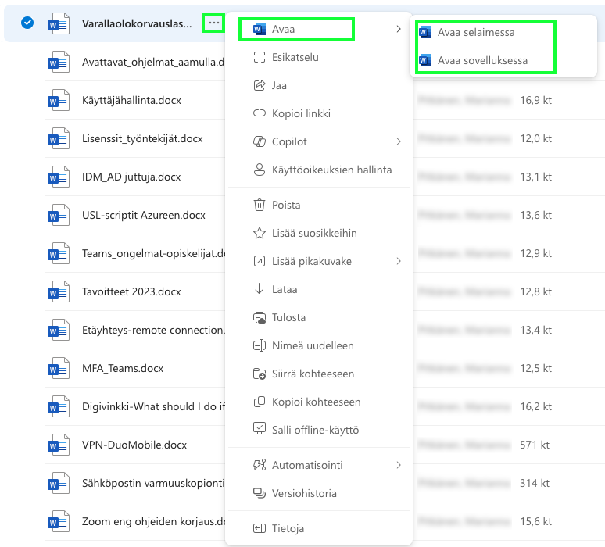Click the Poista menu label
This screenshot has width=605, height=547.
(x=286, y=205)
